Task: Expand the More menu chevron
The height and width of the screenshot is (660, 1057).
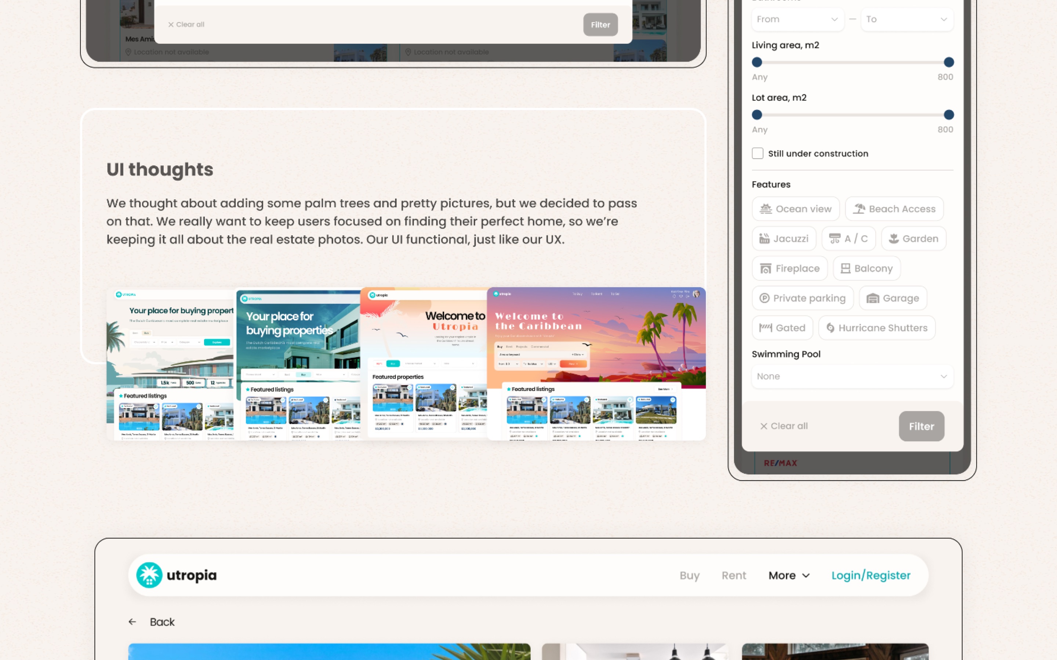Action: (806, 575)
